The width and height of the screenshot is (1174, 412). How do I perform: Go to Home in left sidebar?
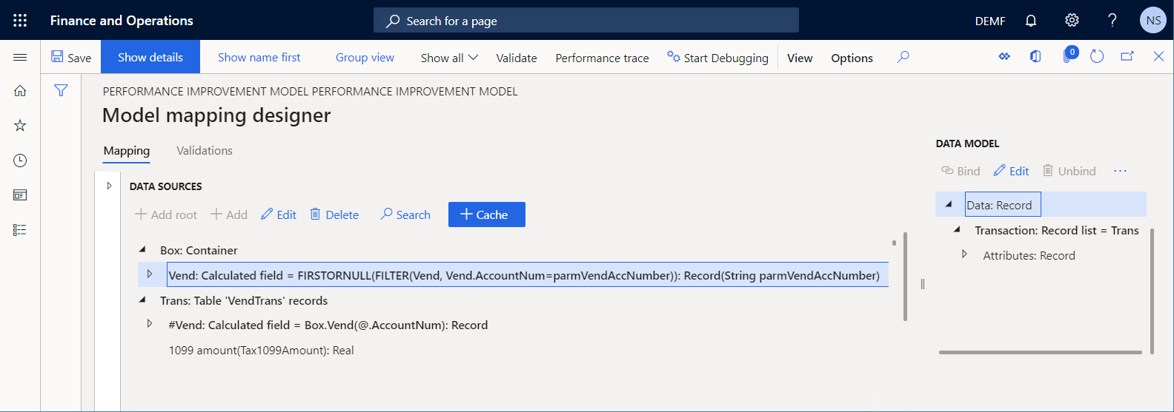pyautogui.click(x=20, y=91)
